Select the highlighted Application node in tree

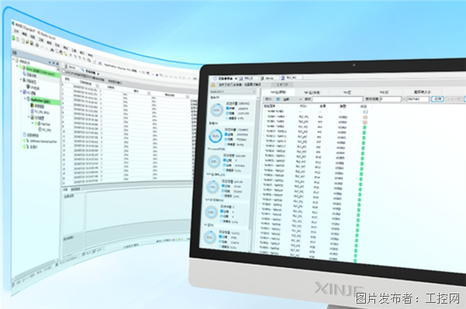tap(44, 100)
